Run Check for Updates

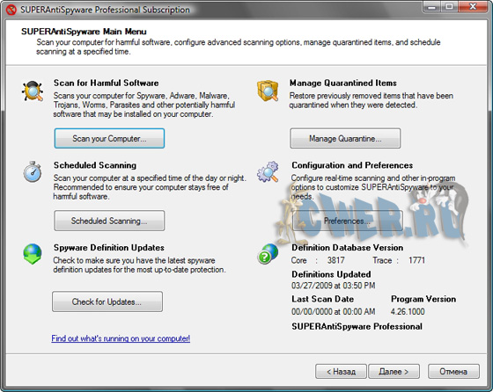pyautogui.click(x=107, y=301)
